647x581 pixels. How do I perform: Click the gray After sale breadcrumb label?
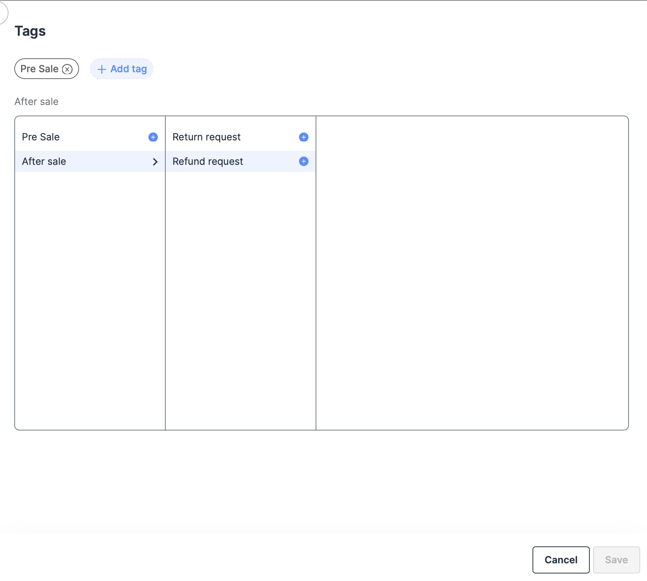(37, 102)
